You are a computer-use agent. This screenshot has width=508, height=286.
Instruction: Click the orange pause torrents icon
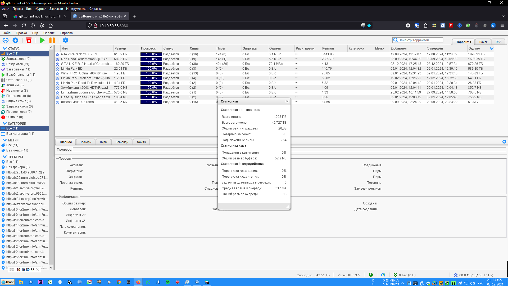coord(52,40)
